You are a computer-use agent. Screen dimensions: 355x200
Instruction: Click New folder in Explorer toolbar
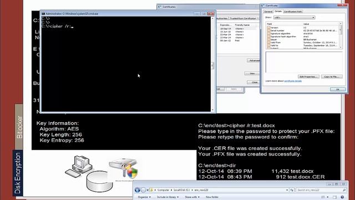point(212,197)
